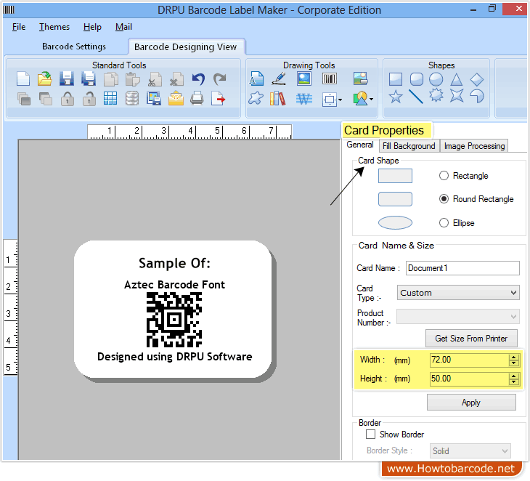Open the Themes menu
The image size is (530, 481).
coord(54,27)
